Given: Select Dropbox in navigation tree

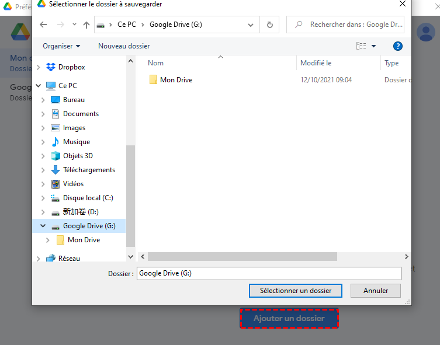Looking at the screenshot, I should (x=71, y=67).
